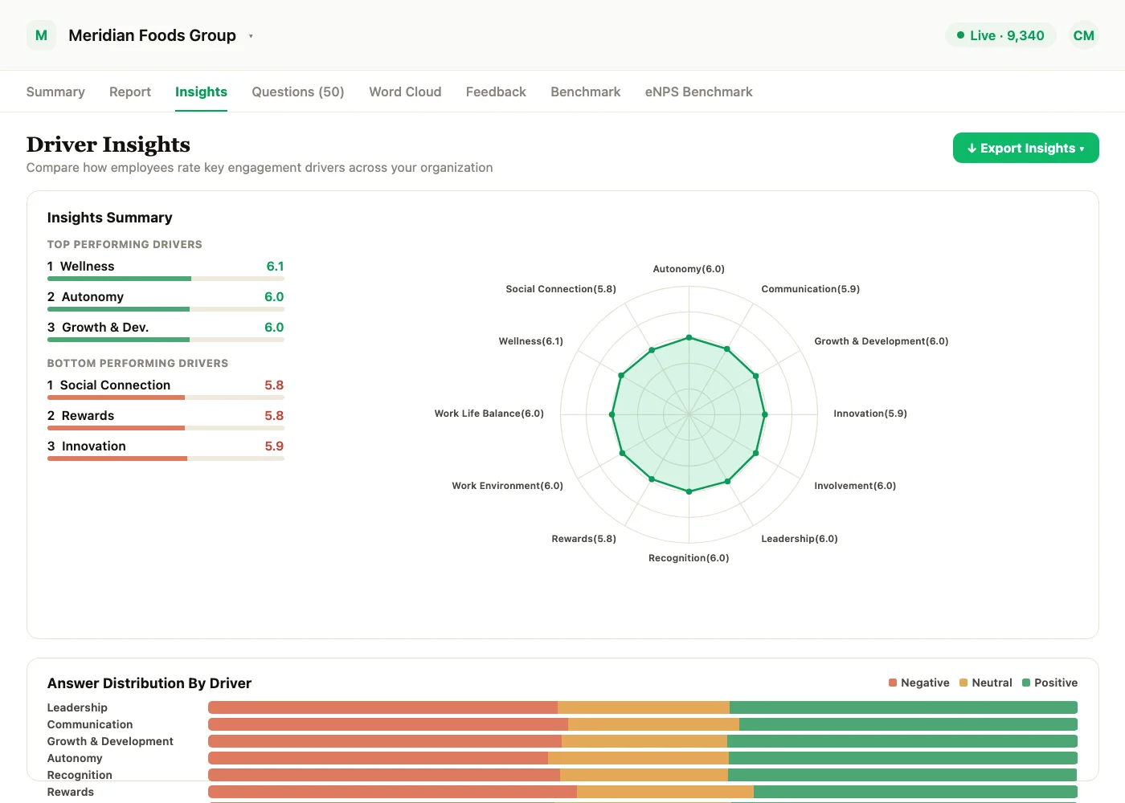Toggle the Positive legend entry
The height and width of the screenshot is (803, 1125).
pos(1049,683)
